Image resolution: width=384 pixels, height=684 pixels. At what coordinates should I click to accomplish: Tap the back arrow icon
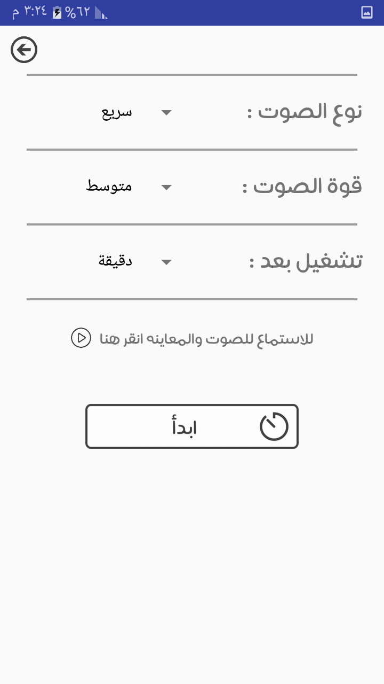tap(24, 50)
